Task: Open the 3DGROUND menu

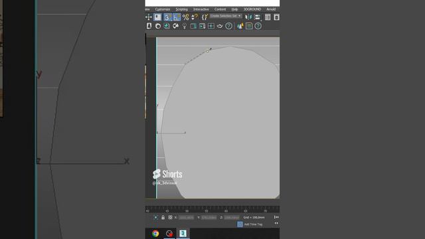Action: click(x=252, y=9)
